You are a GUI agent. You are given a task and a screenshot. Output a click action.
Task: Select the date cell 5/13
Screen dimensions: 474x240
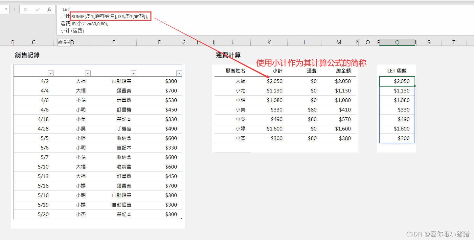coord(34,176)
